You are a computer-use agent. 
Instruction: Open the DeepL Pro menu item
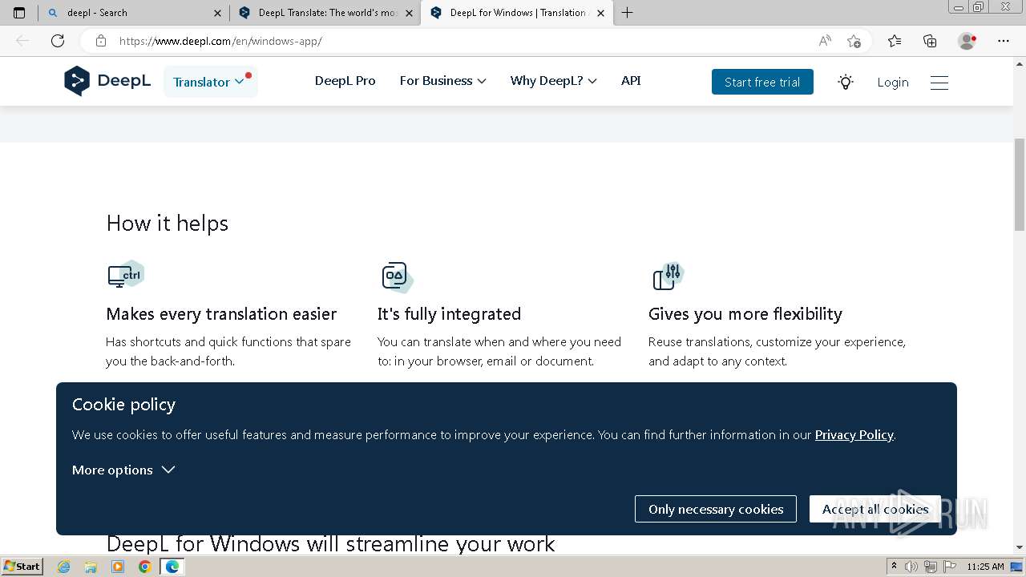point(345,81)
